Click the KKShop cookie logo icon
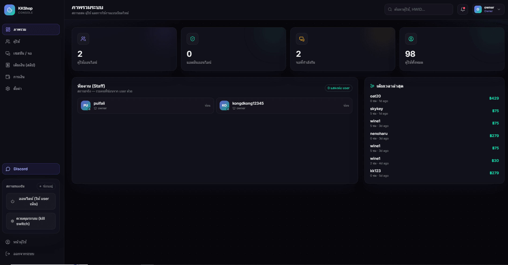 tap(10, 10)
